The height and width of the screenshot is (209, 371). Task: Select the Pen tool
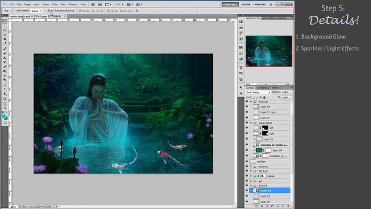5,85
